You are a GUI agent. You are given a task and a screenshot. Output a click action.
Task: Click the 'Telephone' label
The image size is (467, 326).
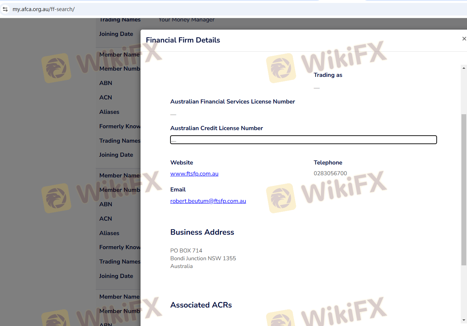pyautogui.click(x=328, y=163)
